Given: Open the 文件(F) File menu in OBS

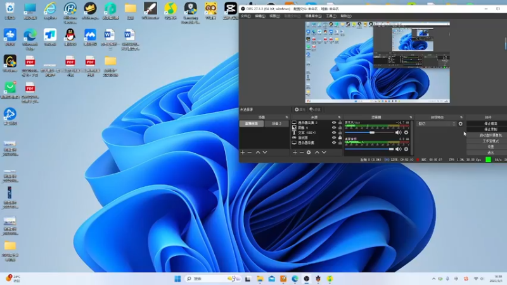Looking at the screenshot, I should pyautogui.click(x=246, y=16).
